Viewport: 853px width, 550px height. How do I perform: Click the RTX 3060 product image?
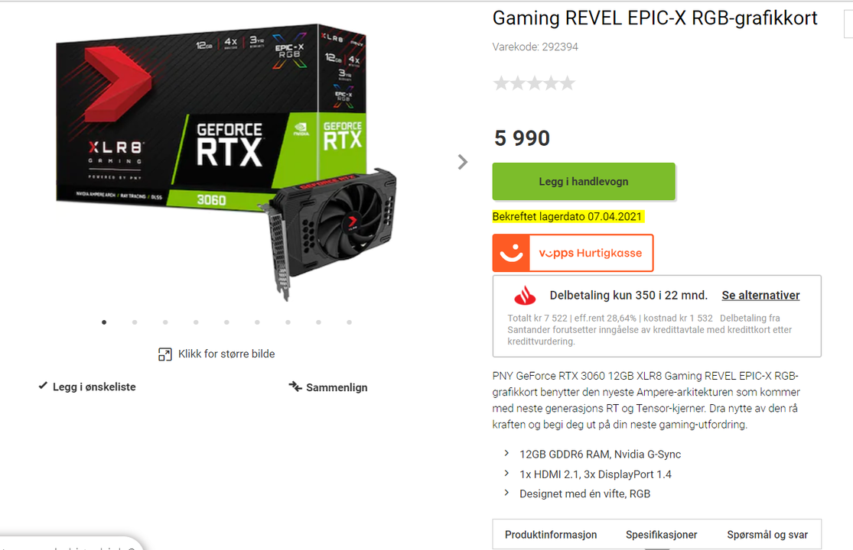click(226, 162)
